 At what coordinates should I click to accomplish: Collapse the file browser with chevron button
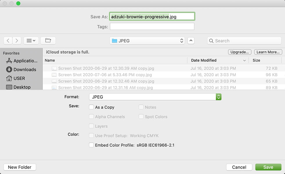point(191,41)
